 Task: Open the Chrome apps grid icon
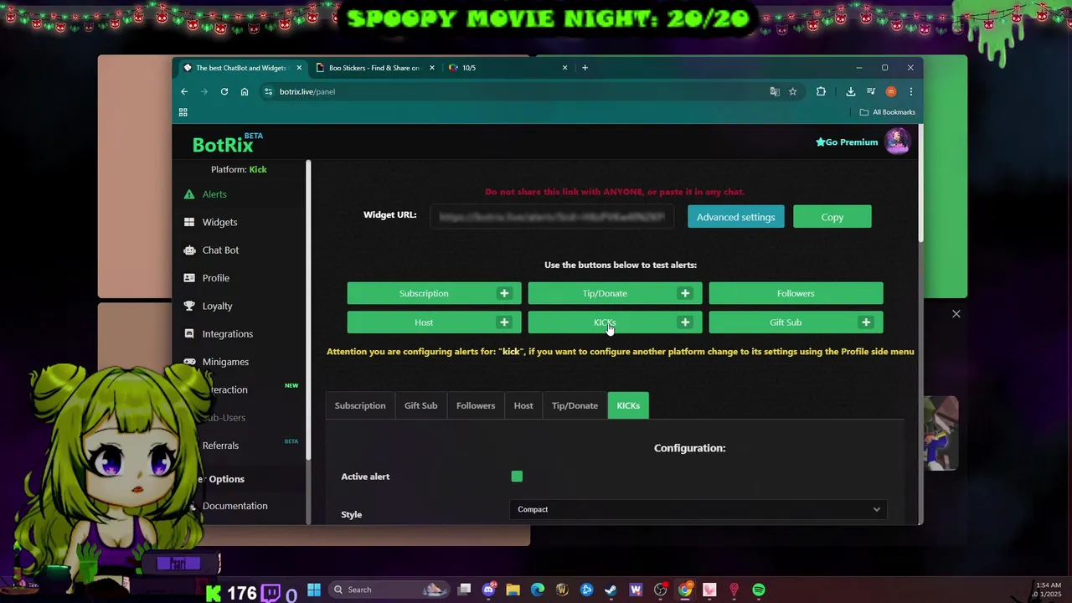(183, 112)
